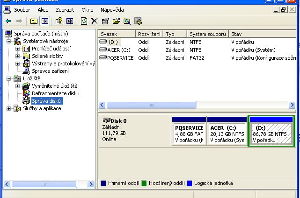The height and width of the screenshot is (198, 300).
Task: Click right arrow of volume list scrollbar
Action: (292, 105)
